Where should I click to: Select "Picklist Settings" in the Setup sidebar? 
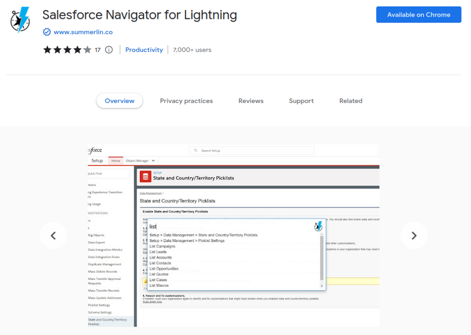(99, 305)
